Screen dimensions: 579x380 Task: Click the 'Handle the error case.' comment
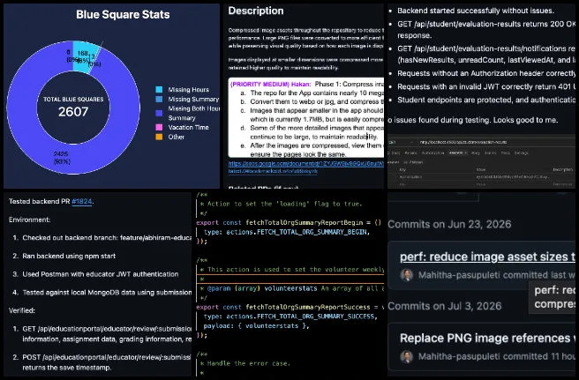pos(248,363)
